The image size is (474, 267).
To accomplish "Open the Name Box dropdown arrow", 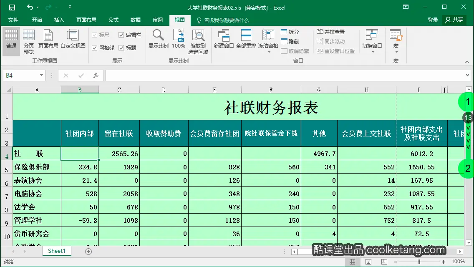I will [41, 75].
